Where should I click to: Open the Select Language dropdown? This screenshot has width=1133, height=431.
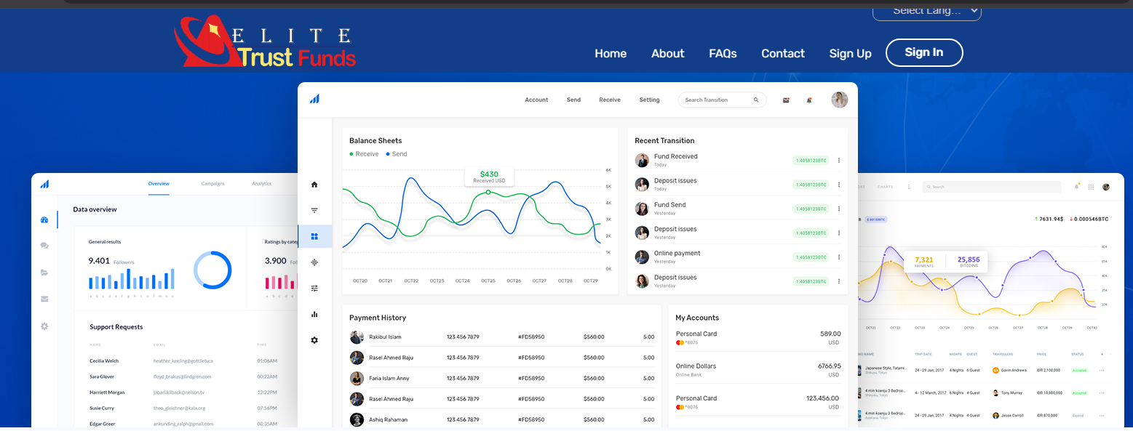coord(927,11)
